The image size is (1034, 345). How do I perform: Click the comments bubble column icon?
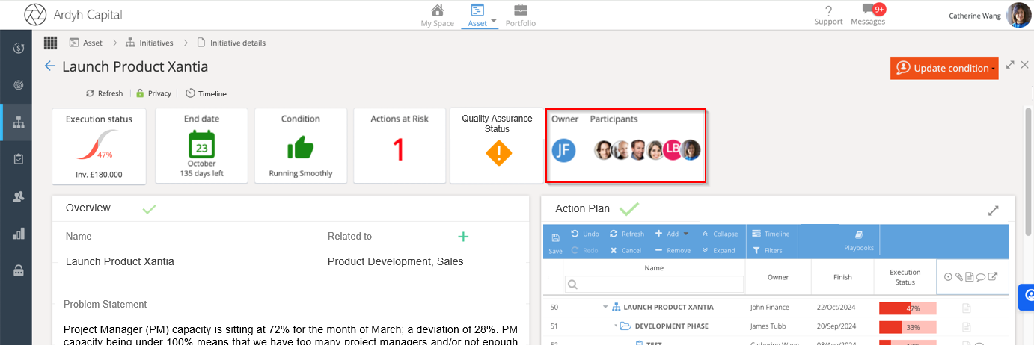[x=980, y=277]
